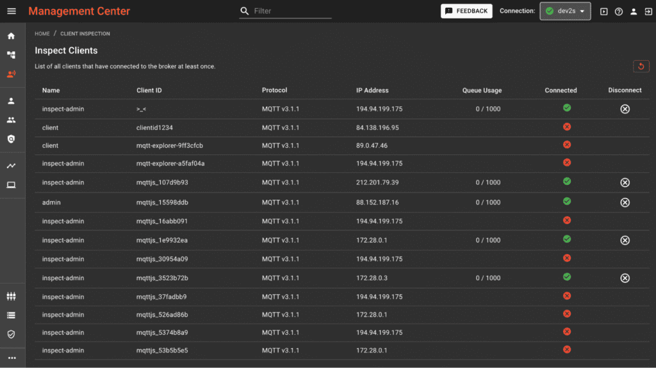
Task: Sort table by IP Address column header
Action: 372,90
